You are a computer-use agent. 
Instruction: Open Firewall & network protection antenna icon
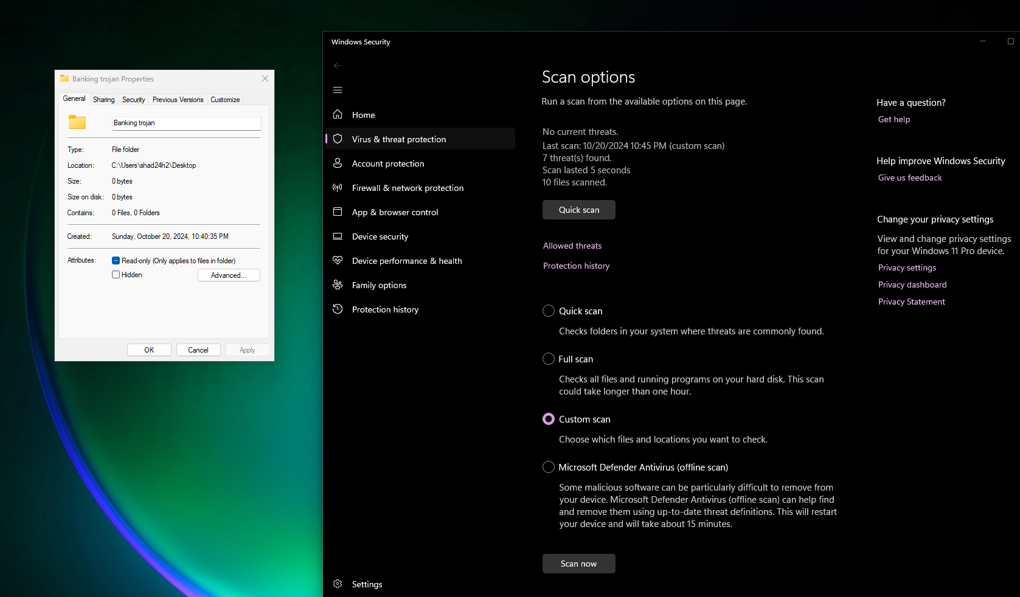[338, 187]
